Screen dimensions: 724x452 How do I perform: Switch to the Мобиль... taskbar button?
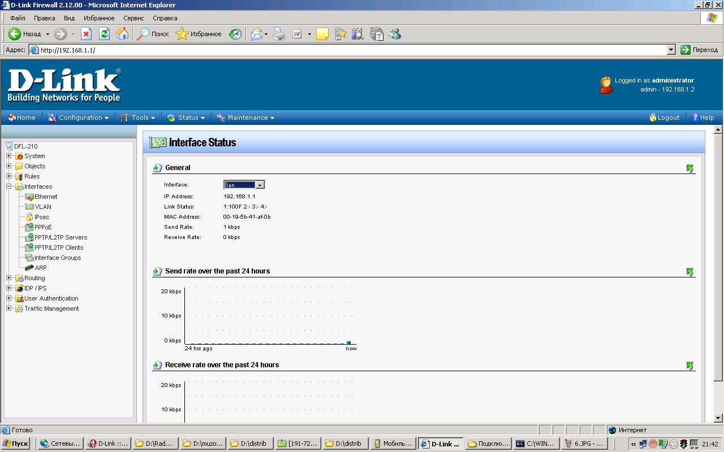point(393,444)
